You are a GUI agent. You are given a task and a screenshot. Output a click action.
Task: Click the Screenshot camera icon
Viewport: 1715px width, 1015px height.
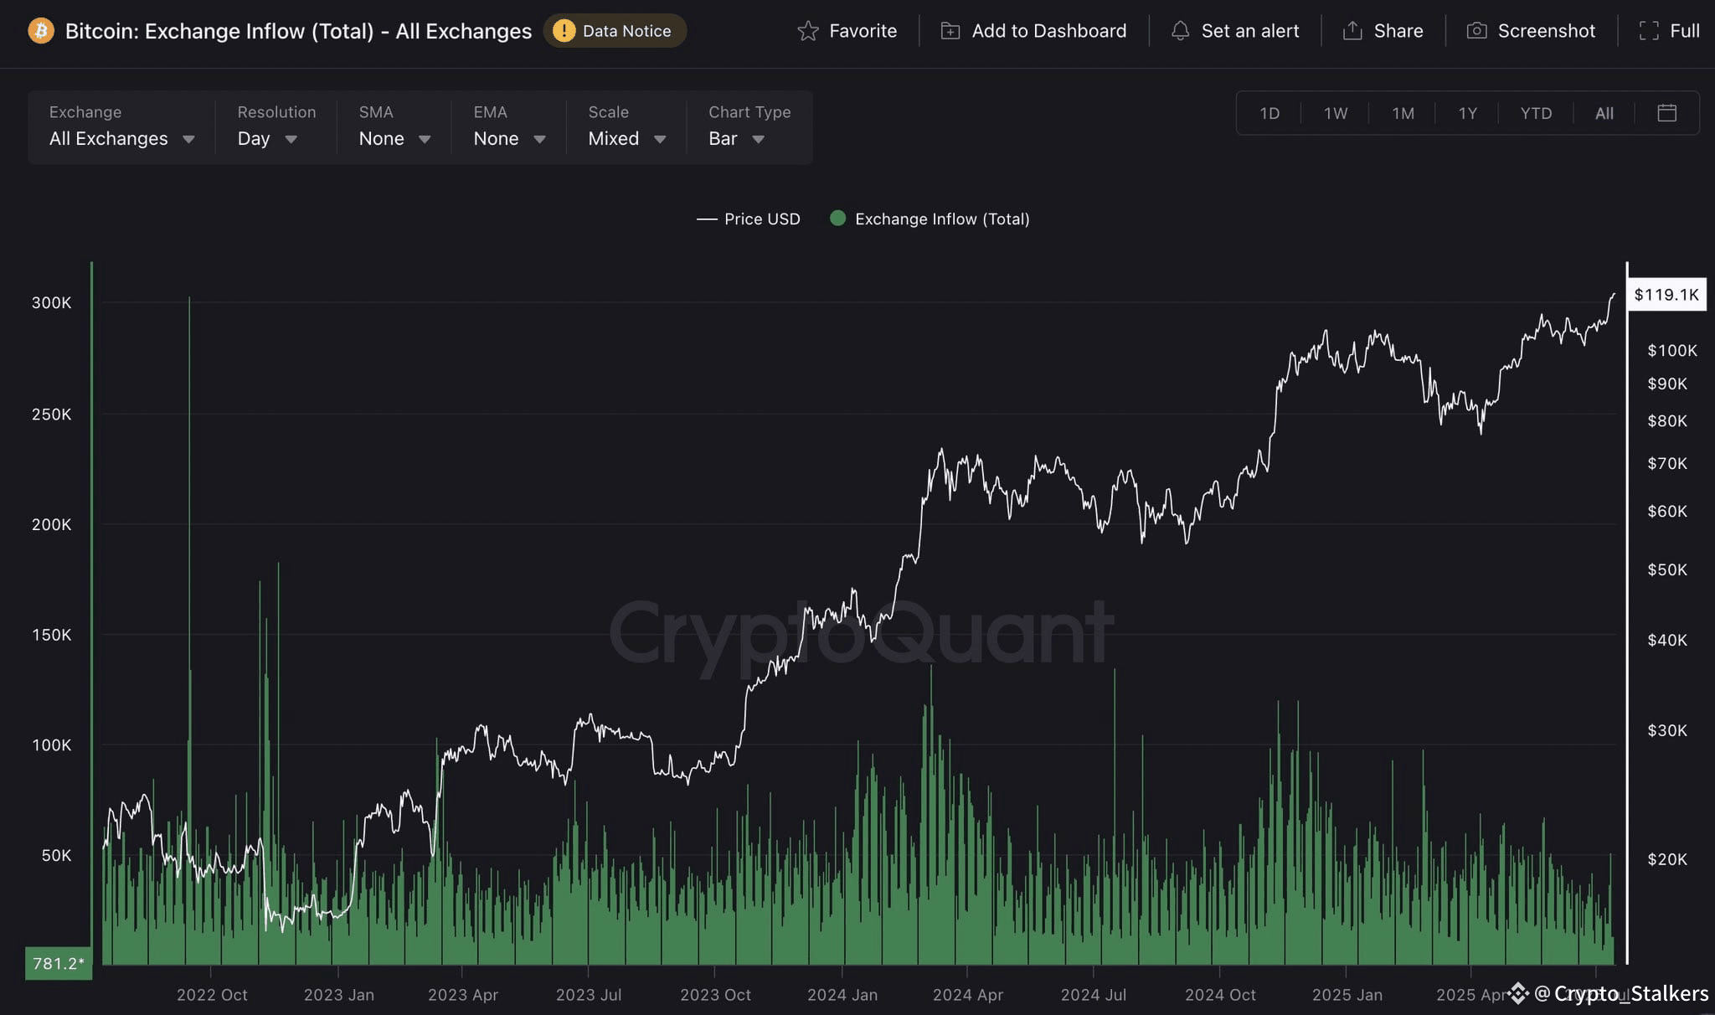click(1476, 31)
